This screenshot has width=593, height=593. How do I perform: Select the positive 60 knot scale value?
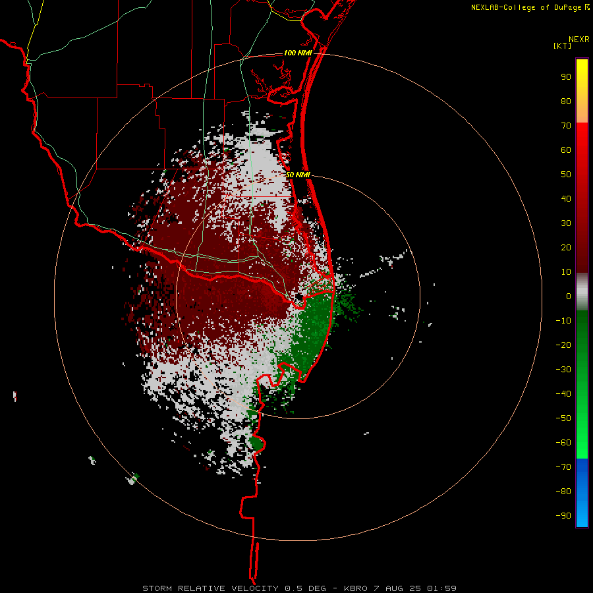coord(566,150)
